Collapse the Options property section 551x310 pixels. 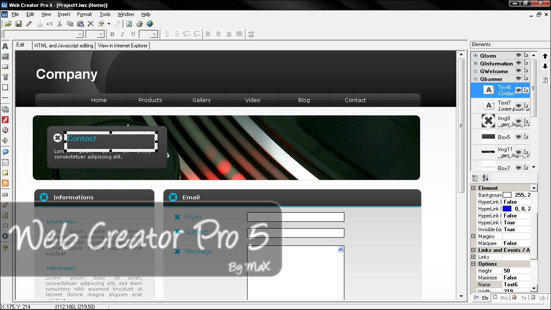[x=474, y=264]
